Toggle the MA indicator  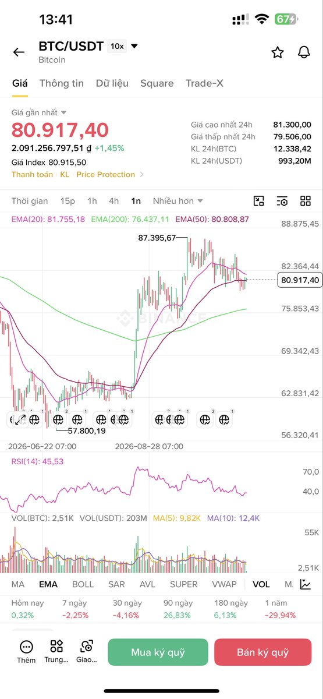(18, 584)
